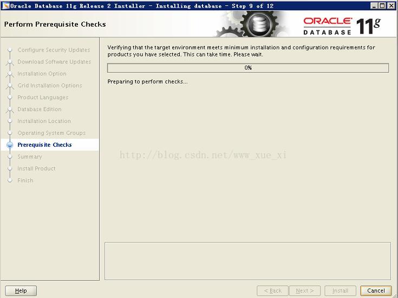Click the disabled Install button
This screenshot has width=398, height=298.
point(340,290)
